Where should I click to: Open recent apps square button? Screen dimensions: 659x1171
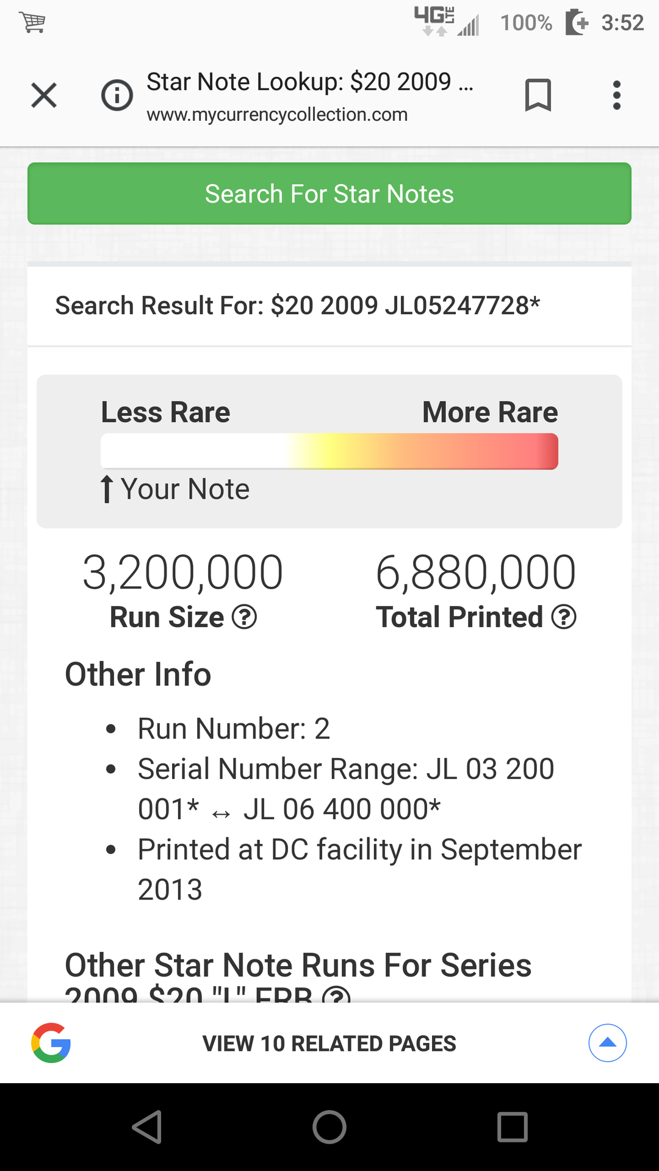(513, 1127)
